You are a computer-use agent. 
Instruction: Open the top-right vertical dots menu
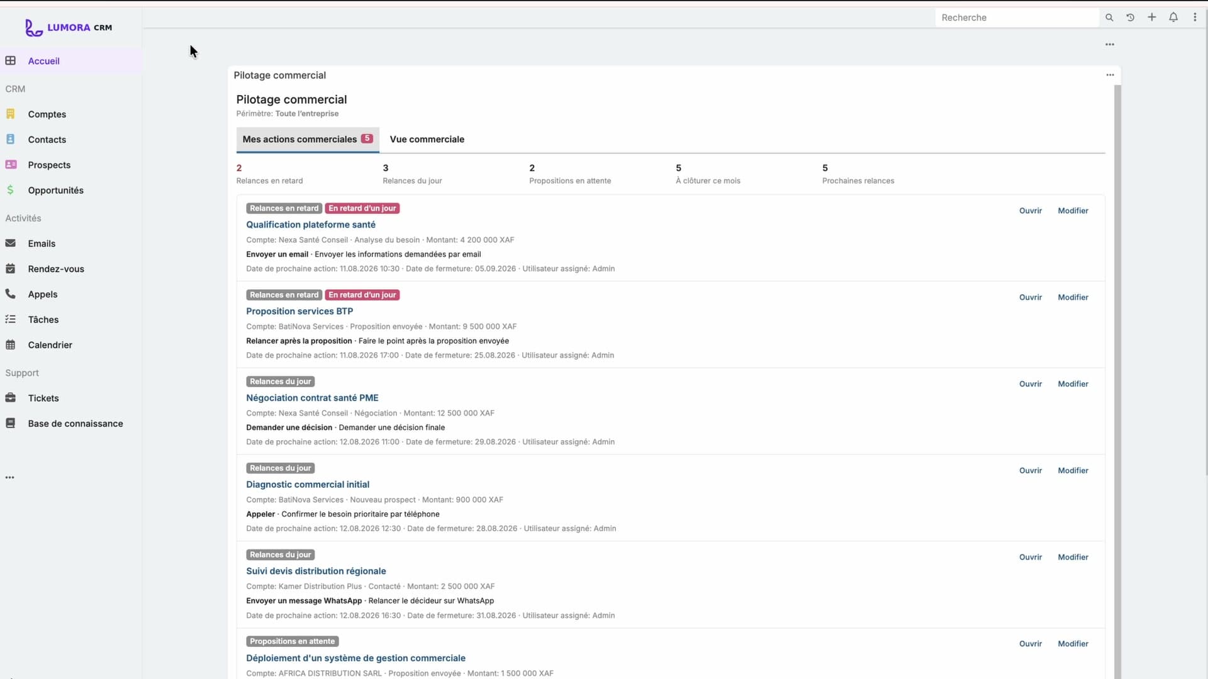(x=1195, y=18)
